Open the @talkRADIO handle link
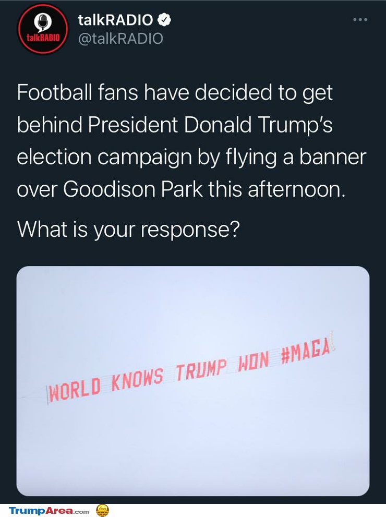 click(120, 39)
